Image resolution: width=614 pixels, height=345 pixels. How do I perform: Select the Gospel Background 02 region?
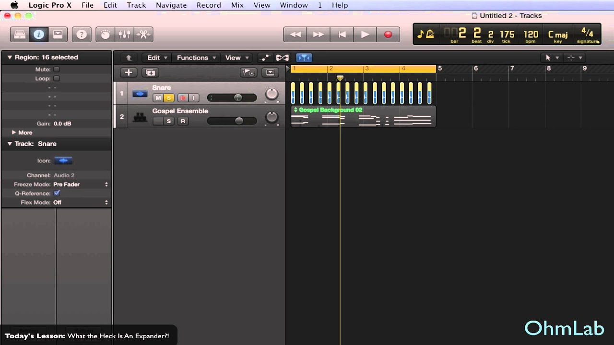pyautogui.click(x=363, y=116)
